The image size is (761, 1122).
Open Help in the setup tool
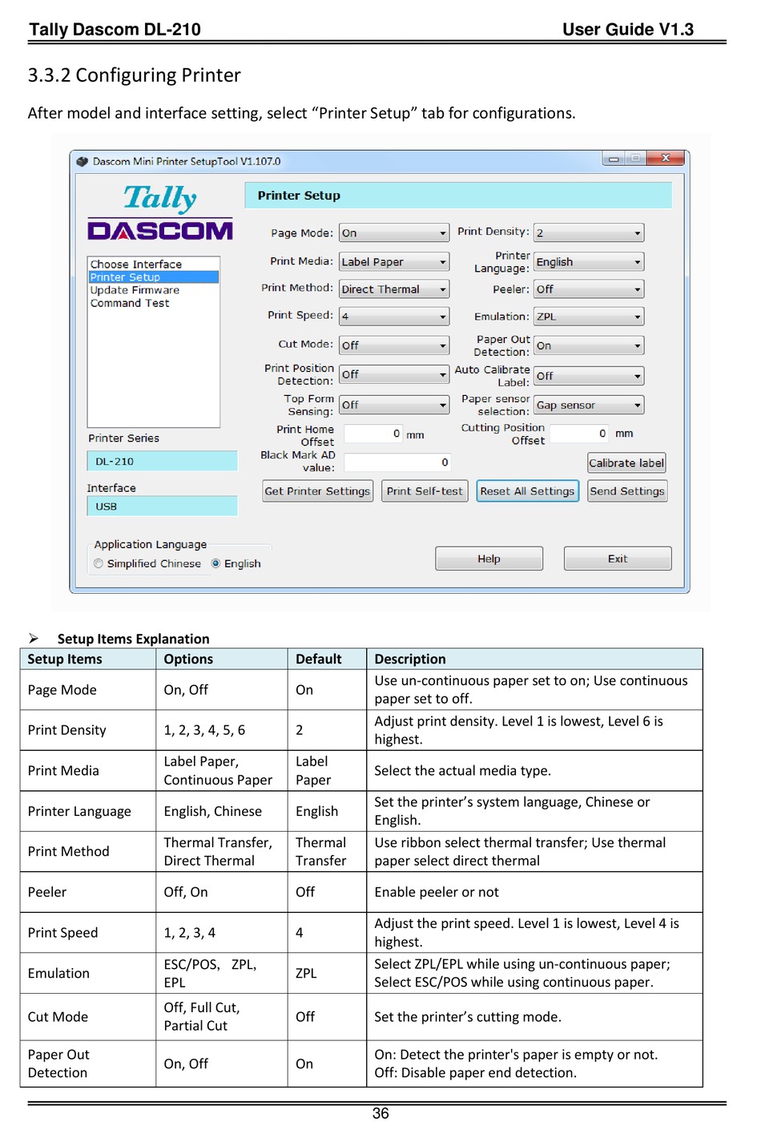point(489,559)
